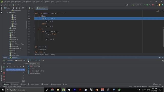The image size is (164, 92).
Task: Open the user account icon dropdown
Action: (x=128, y=5)
